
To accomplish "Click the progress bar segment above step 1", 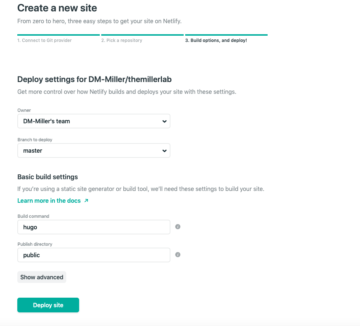I will tap(59, 35).
